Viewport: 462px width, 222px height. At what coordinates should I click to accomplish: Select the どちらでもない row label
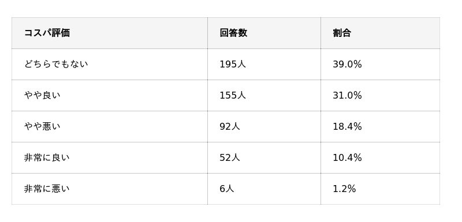point(56,64)
